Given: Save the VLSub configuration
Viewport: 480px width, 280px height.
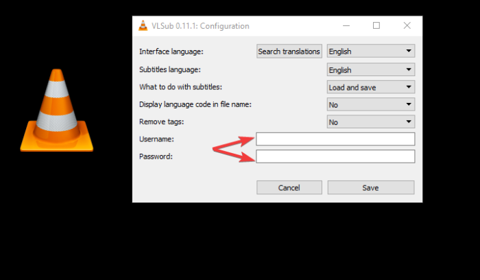Looking at the screenshot, I should point(370,187).
